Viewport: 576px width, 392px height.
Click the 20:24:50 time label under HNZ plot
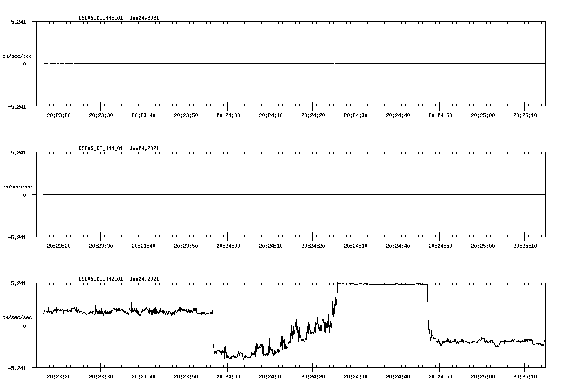tap(440, 377)
